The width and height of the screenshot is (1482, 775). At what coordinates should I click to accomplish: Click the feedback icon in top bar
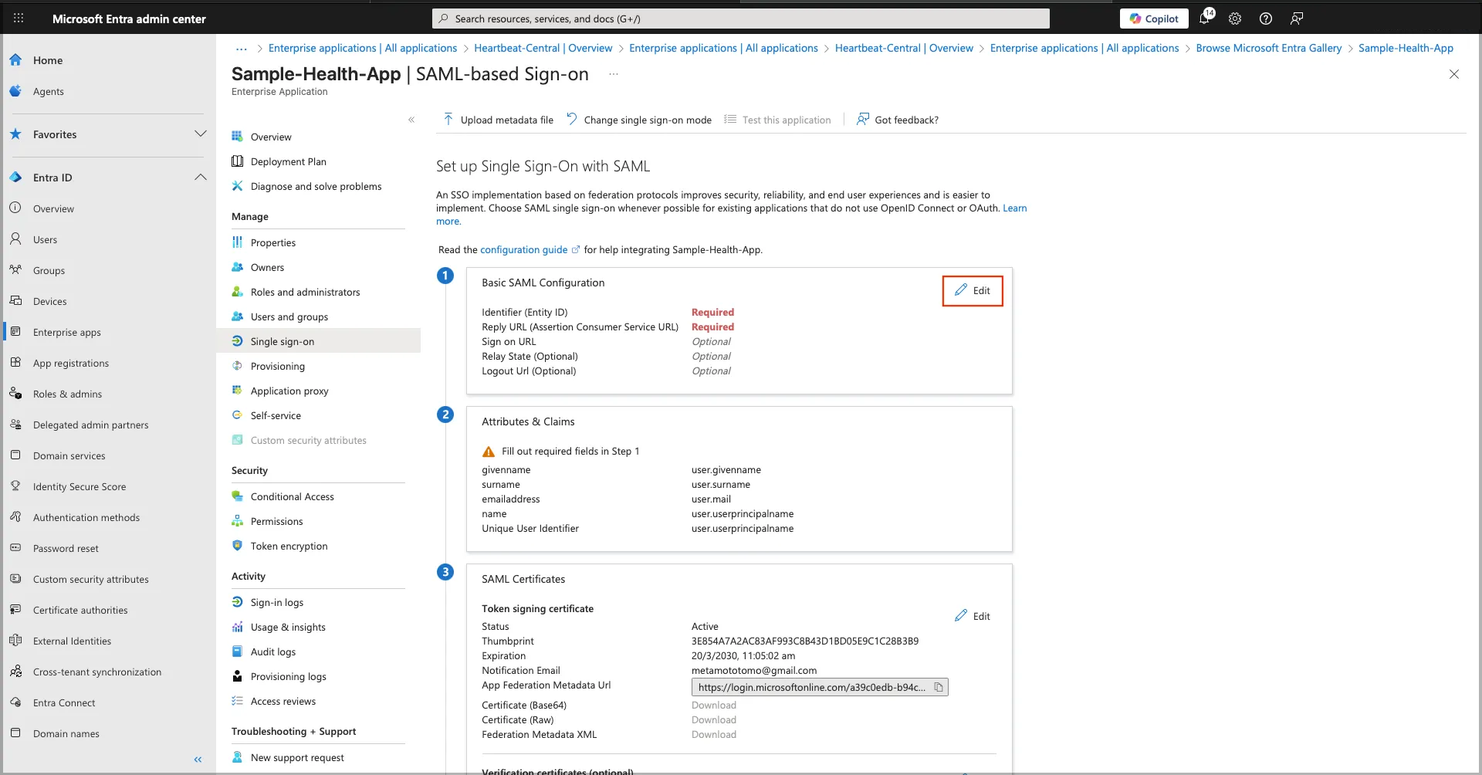[1297, 19]
